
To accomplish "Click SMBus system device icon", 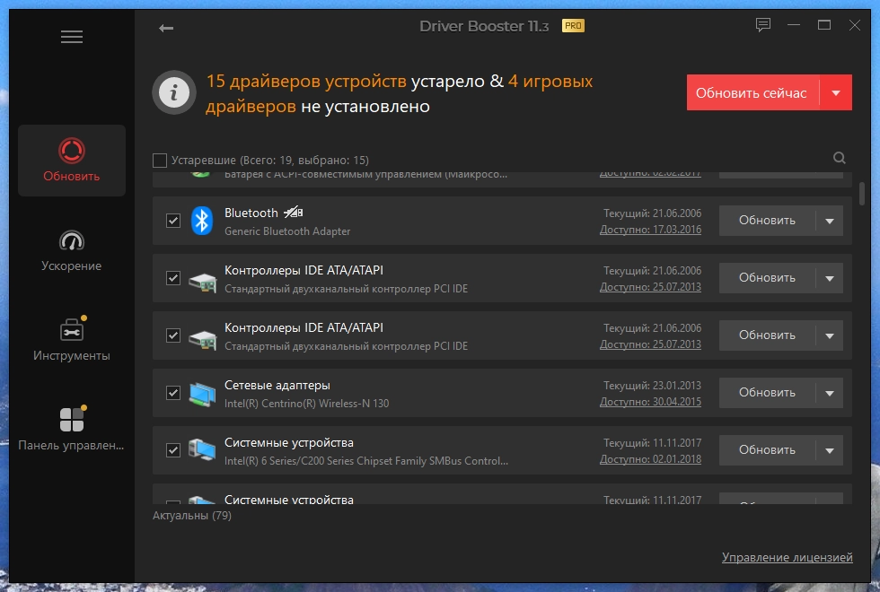I will tap(202, 450).
